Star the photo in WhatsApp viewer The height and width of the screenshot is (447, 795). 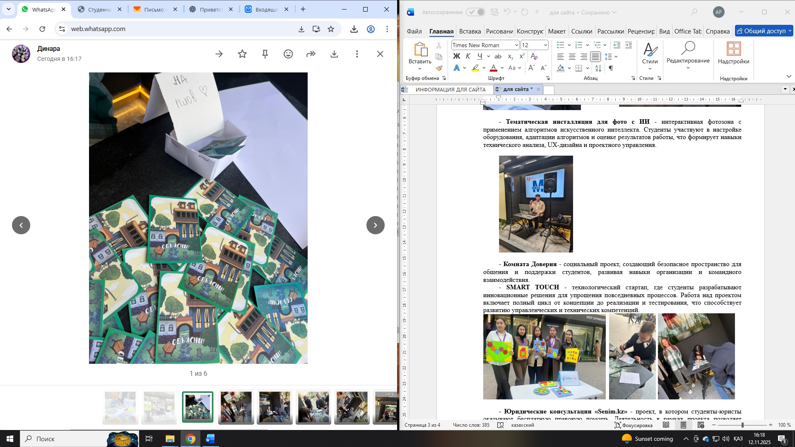[242, 54]
